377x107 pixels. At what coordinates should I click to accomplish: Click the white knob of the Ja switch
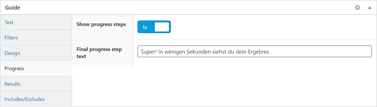162,27
